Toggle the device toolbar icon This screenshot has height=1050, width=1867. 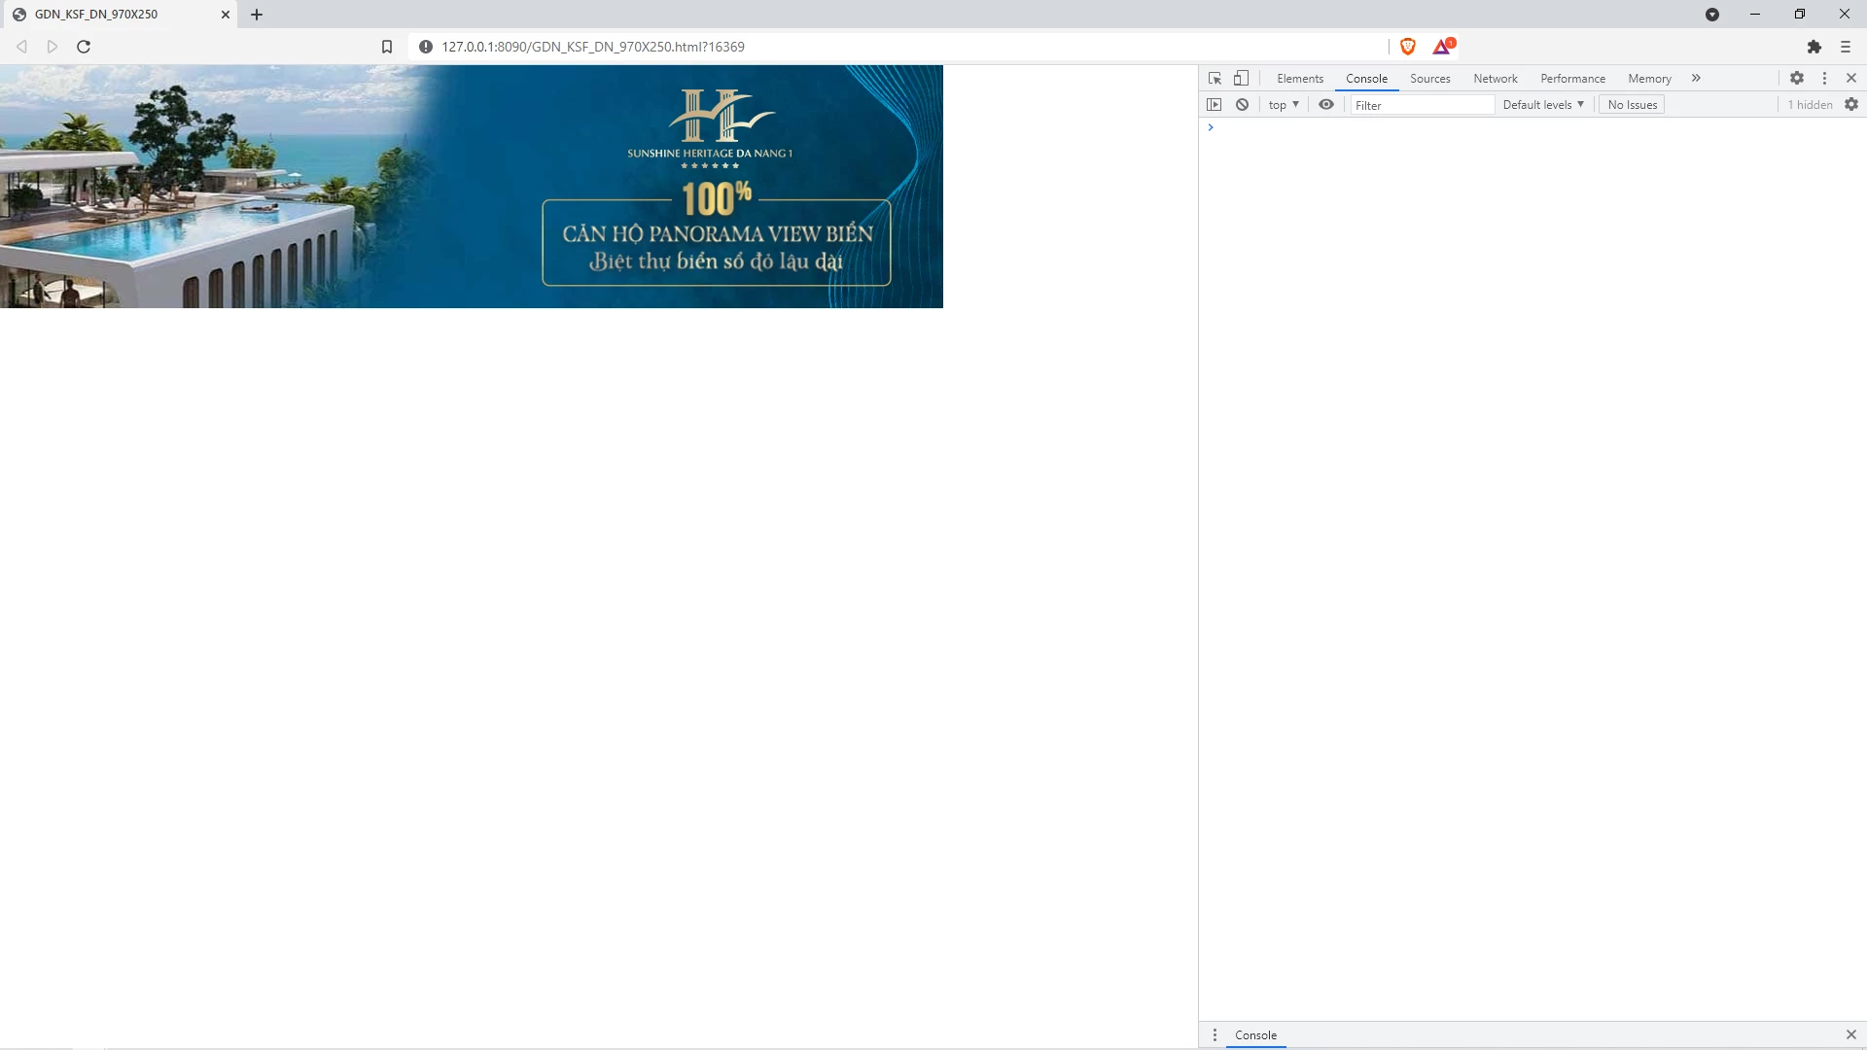[x=1241, y=78]
